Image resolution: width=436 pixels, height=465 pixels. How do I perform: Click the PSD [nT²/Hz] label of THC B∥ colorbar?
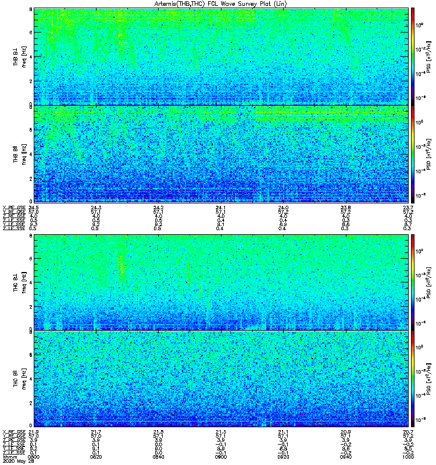[428, 379]
